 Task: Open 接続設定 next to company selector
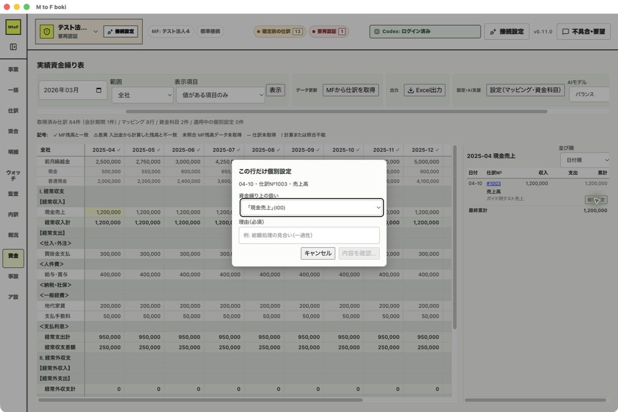121,32
